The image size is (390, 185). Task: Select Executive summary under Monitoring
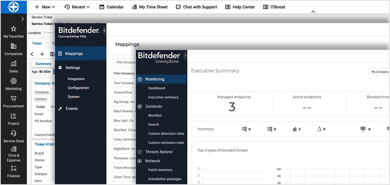pyautogui.click(x=163, y=97)
